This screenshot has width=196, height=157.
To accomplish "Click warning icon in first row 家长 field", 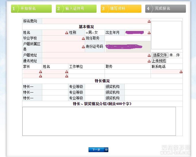I will click(40, 72).
